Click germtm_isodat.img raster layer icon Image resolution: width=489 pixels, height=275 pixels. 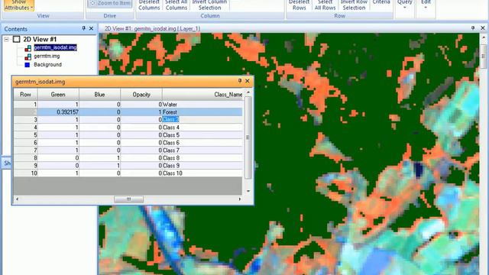point(28,47)
